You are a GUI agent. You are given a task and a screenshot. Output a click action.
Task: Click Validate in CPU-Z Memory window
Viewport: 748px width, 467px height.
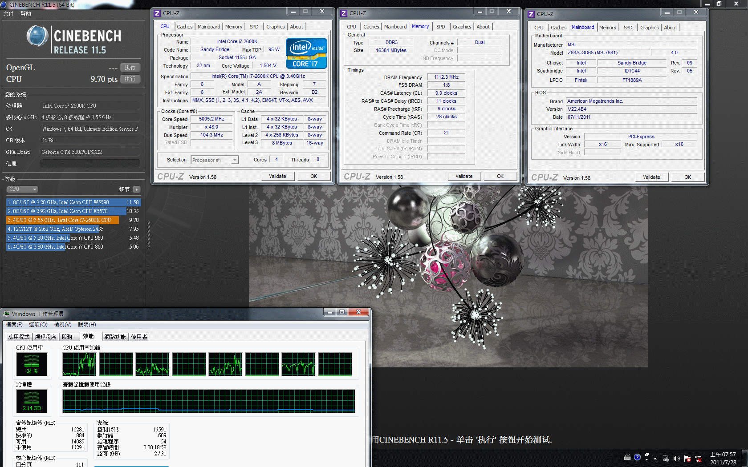click(464, 176)
